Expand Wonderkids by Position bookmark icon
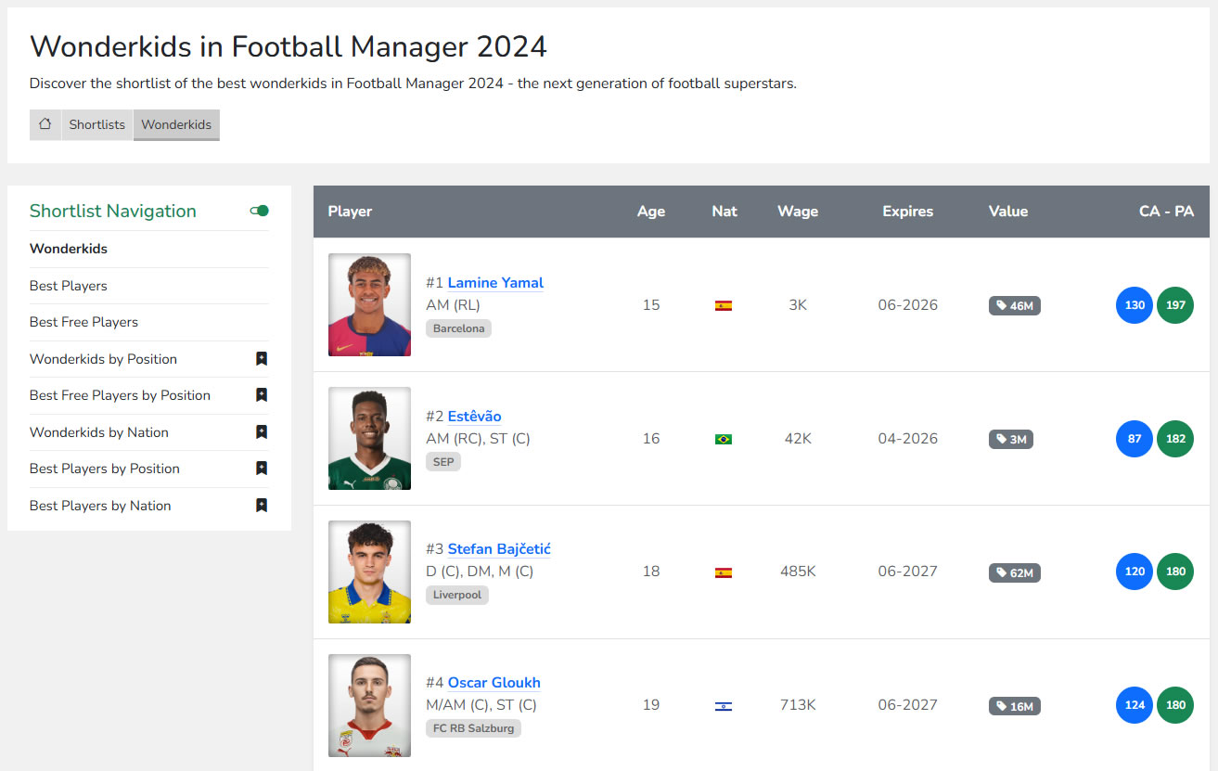Image resolution: width=1218 pixels, height=771 pixels. point(262,359)
